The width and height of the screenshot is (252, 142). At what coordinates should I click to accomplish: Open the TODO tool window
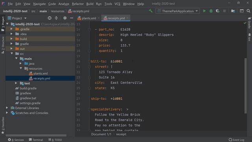click(55, 140)
